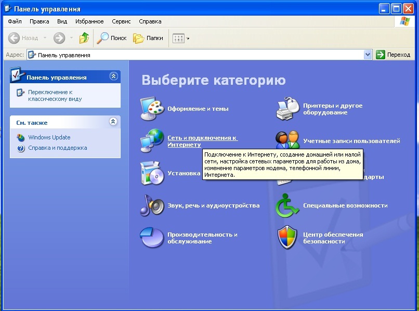
Task: Close the Панель управления window
Action: [408, 8]
